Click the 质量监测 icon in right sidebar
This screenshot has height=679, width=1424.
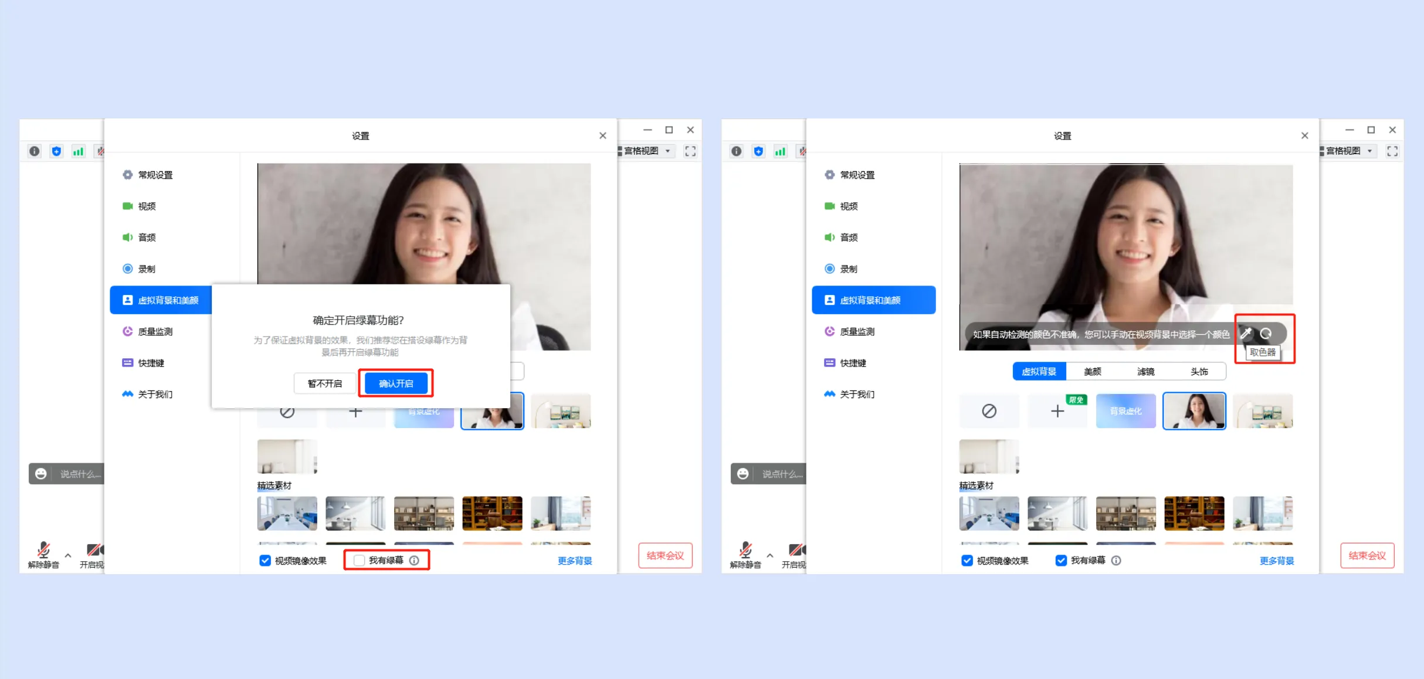[829, 331]
